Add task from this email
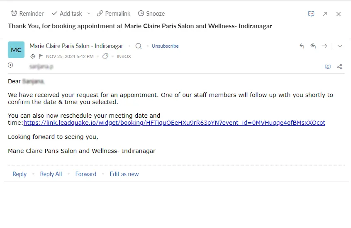 pos(67,14)
